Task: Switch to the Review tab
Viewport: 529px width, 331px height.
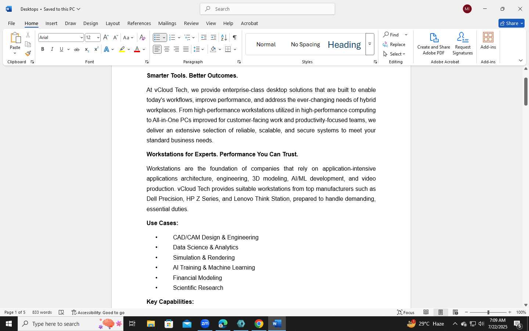Action: pos(191,23)
